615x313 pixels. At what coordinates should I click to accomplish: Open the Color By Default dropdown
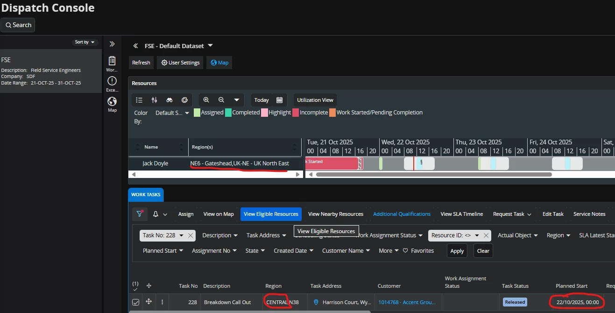[x=172, y=113]
